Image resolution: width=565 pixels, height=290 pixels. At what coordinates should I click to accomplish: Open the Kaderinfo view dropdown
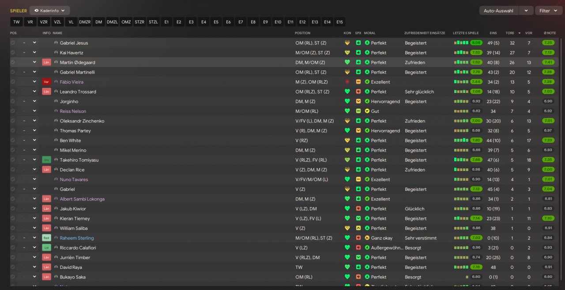pyautogui.click(x=49, y=10)
